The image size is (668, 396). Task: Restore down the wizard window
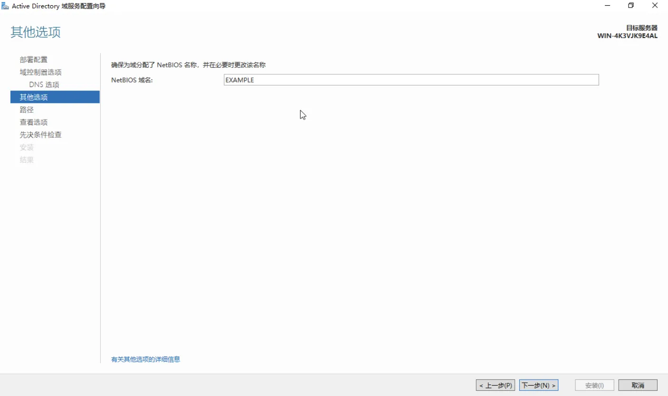tap(631, 6)
